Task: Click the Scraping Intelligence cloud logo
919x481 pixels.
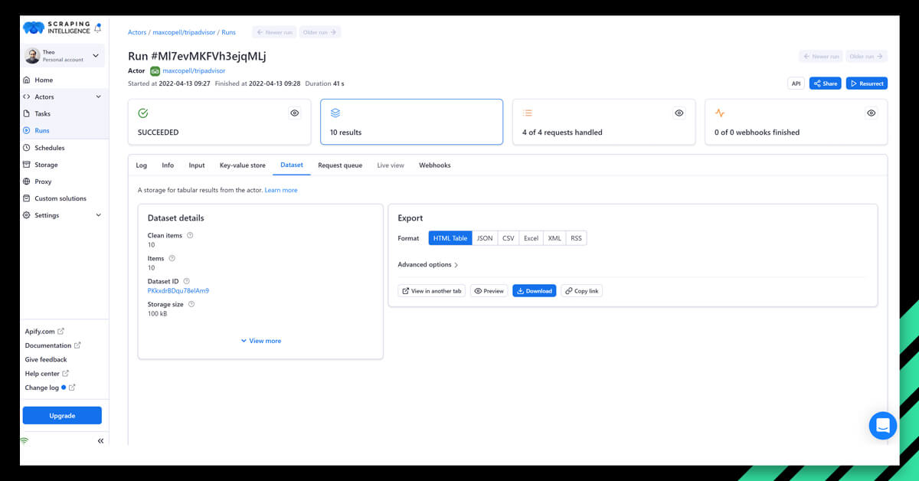Action: tap(34, 28)
